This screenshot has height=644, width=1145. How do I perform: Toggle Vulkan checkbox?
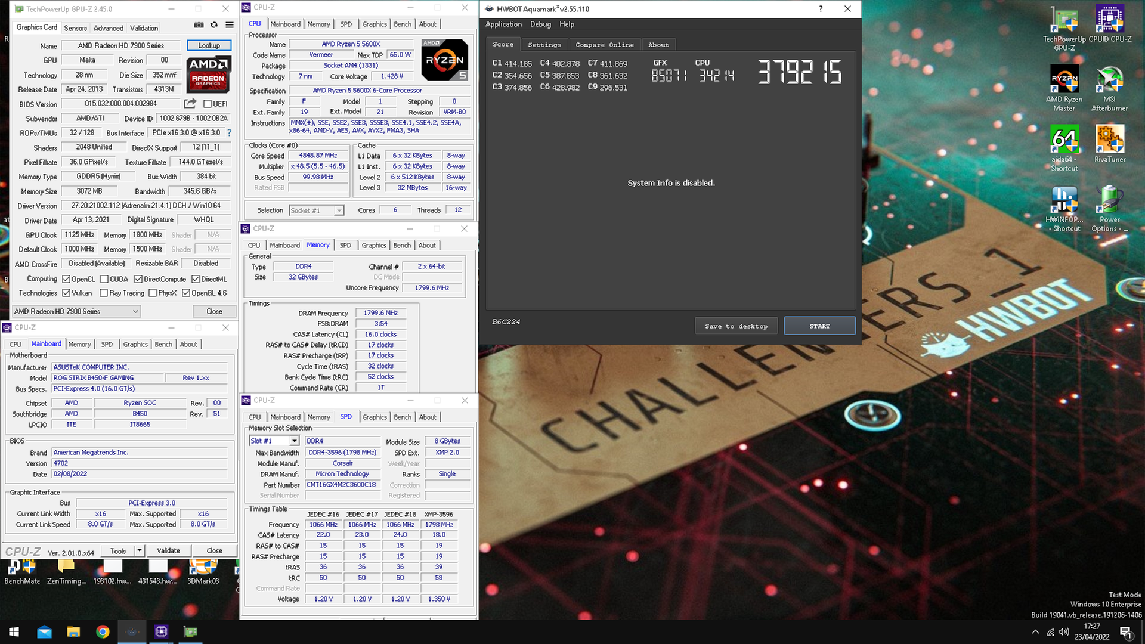(x=66, y=293)
